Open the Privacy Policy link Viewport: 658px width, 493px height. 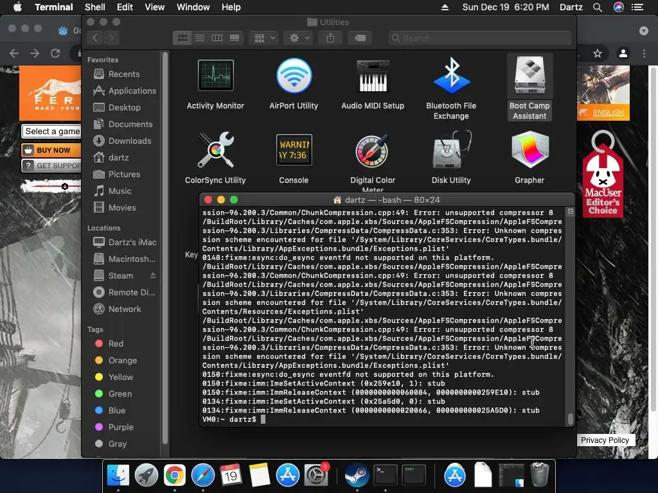click(x=605, y=440)
